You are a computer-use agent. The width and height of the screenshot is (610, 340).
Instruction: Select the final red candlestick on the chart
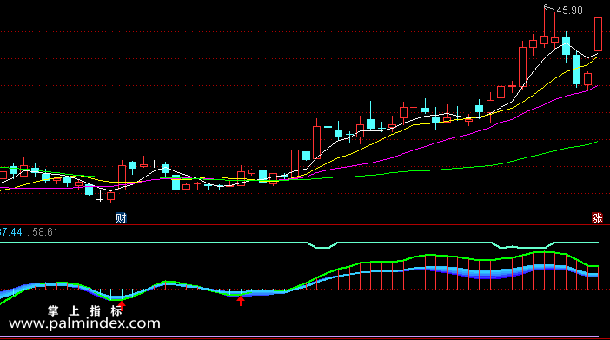click(598, 34)
